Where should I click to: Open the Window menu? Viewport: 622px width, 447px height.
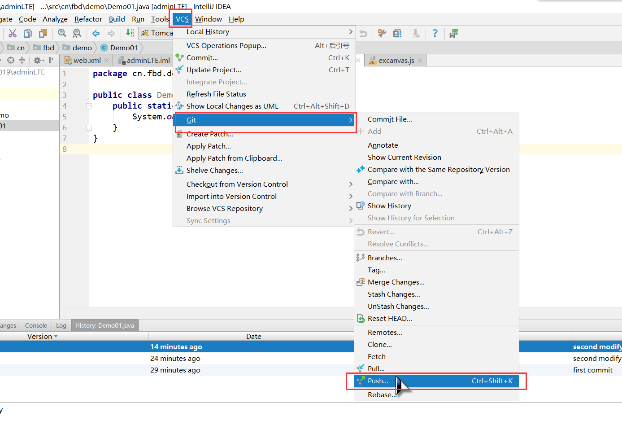coord(208,19)
